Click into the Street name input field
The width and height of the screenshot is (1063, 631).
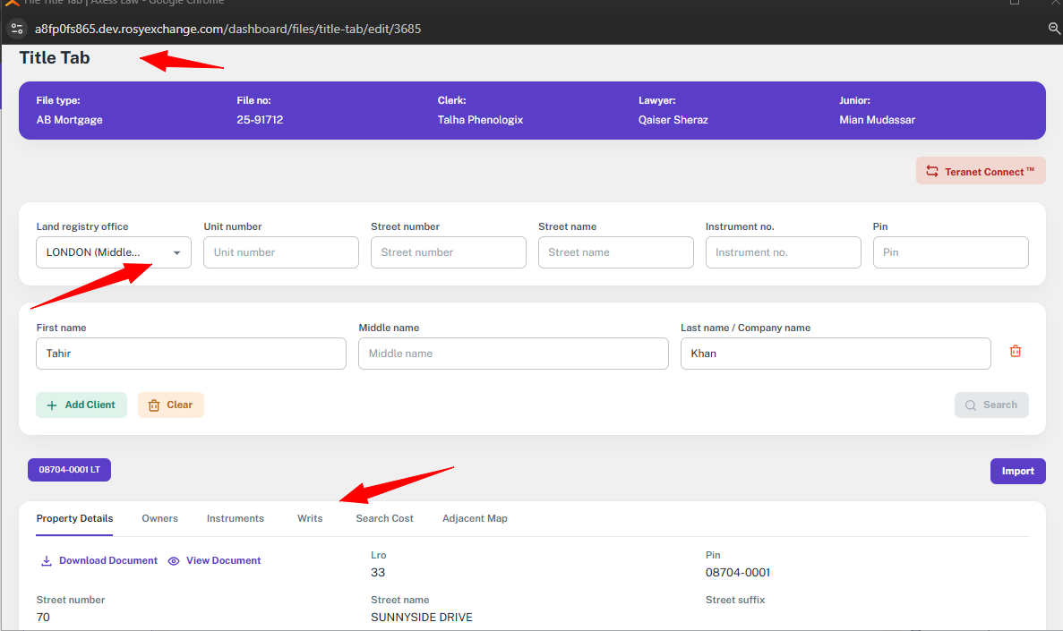coord(615,252)
